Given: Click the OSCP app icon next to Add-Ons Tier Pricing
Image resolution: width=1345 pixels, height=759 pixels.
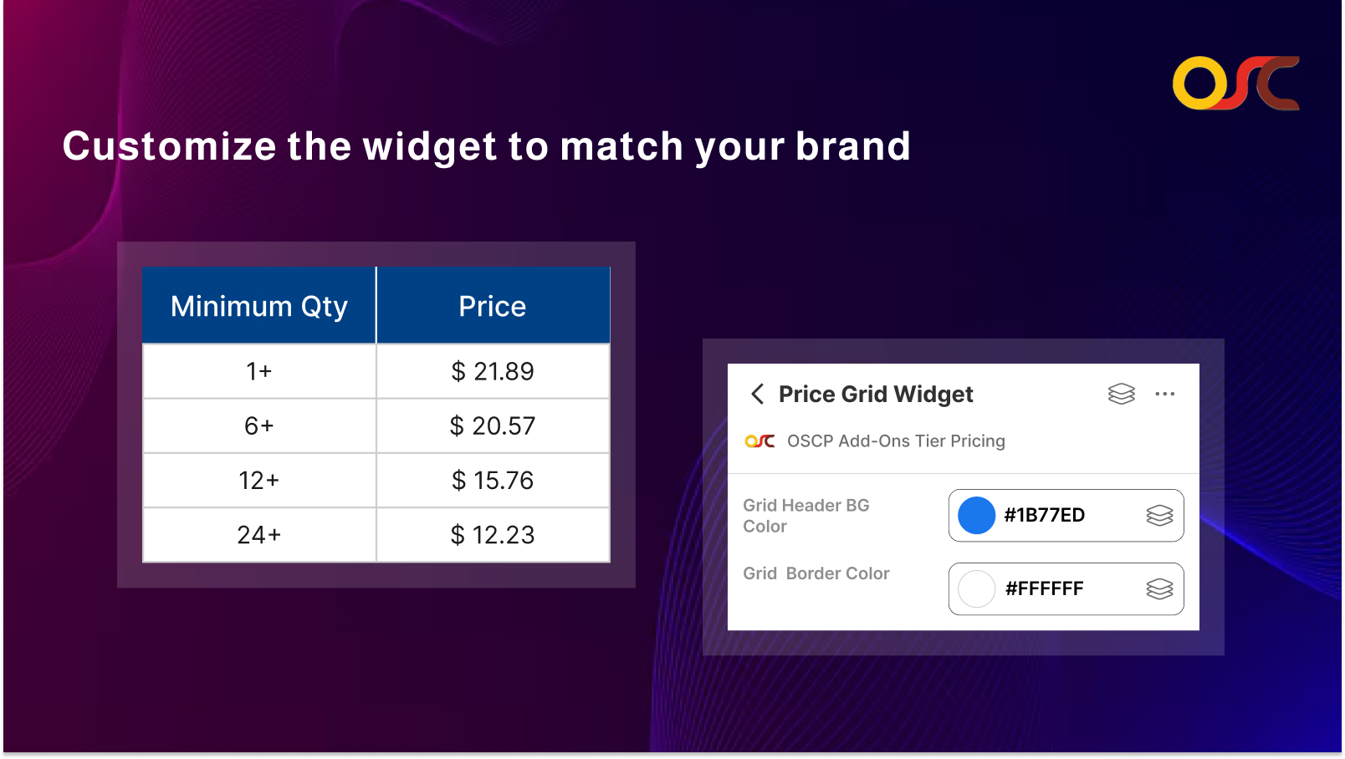Looking at the screenshot, I should [759, 441].
